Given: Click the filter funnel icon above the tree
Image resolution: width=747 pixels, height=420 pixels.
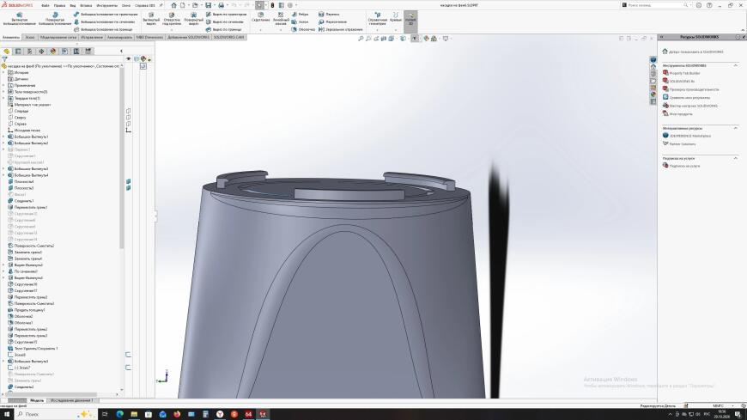Looking at the screenshot, I should point(4,59).
